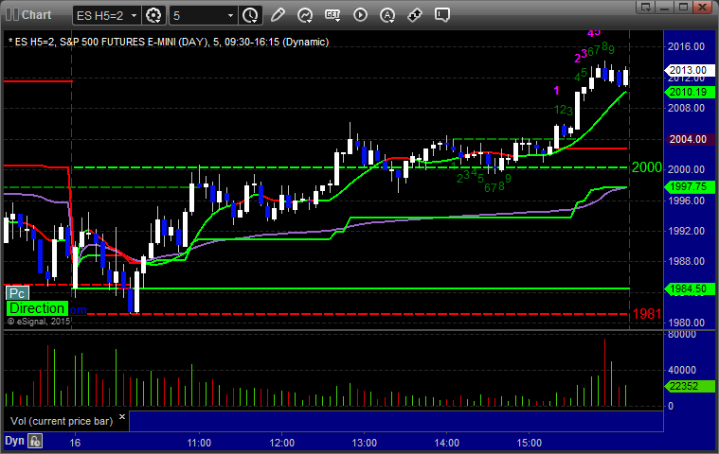
Task: Expand the ES H5=2 symbol dropdown
Action: [134, 15]
